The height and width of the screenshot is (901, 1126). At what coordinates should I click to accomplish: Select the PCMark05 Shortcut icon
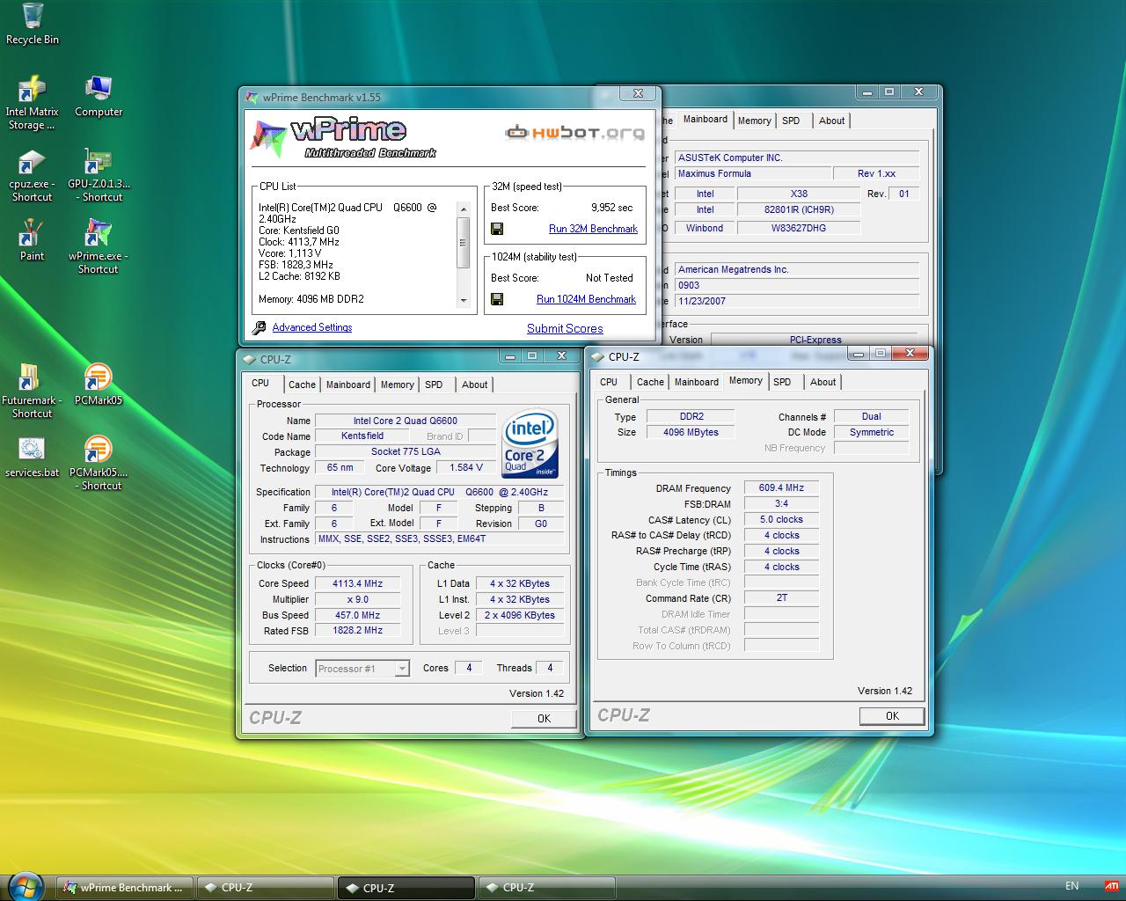click(x=99, y=465)
